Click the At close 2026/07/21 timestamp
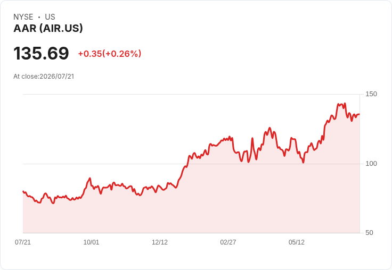Screen dimensions: 392x270 tap(44, 77)
